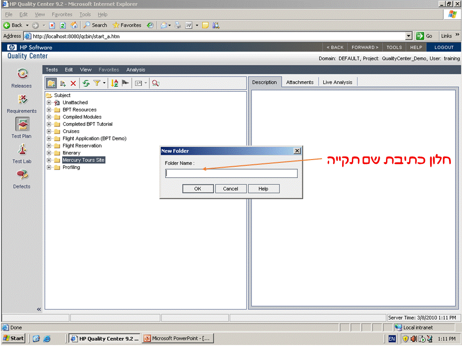Click the browser Home icon
The width and height of the screenshot is (462, 346).
click(74, 25)
